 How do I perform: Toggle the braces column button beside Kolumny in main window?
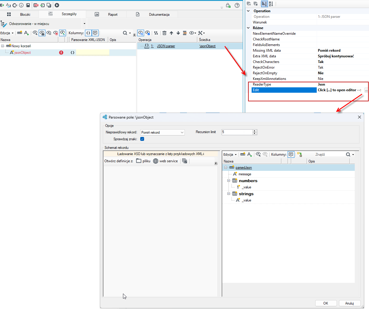[88, 33]
